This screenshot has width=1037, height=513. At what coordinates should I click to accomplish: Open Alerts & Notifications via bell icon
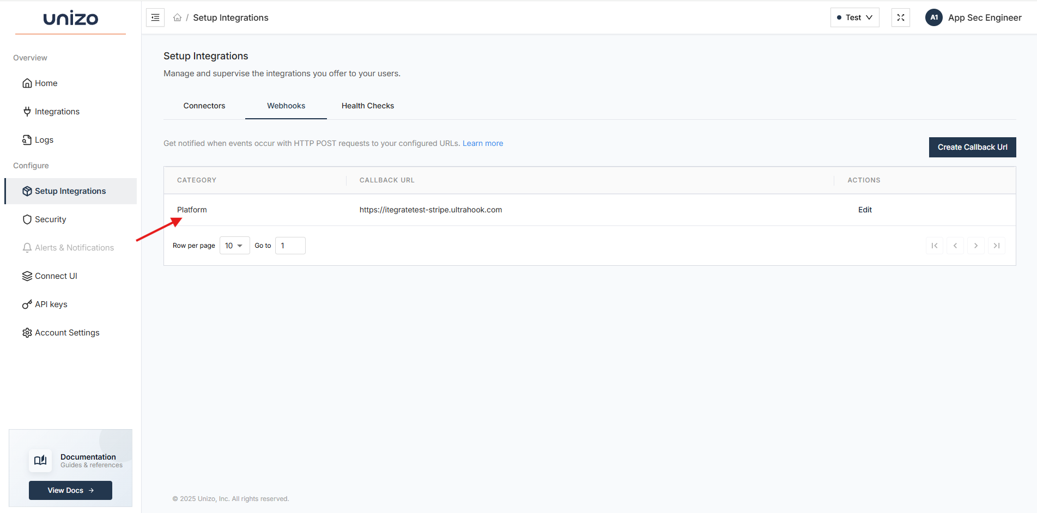[28, 247]
